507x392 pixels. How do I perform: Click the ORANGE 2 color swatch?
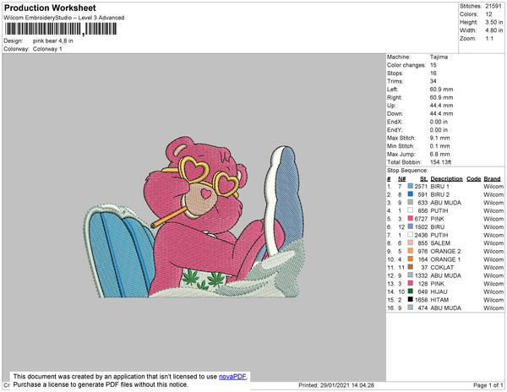[411, 251]
